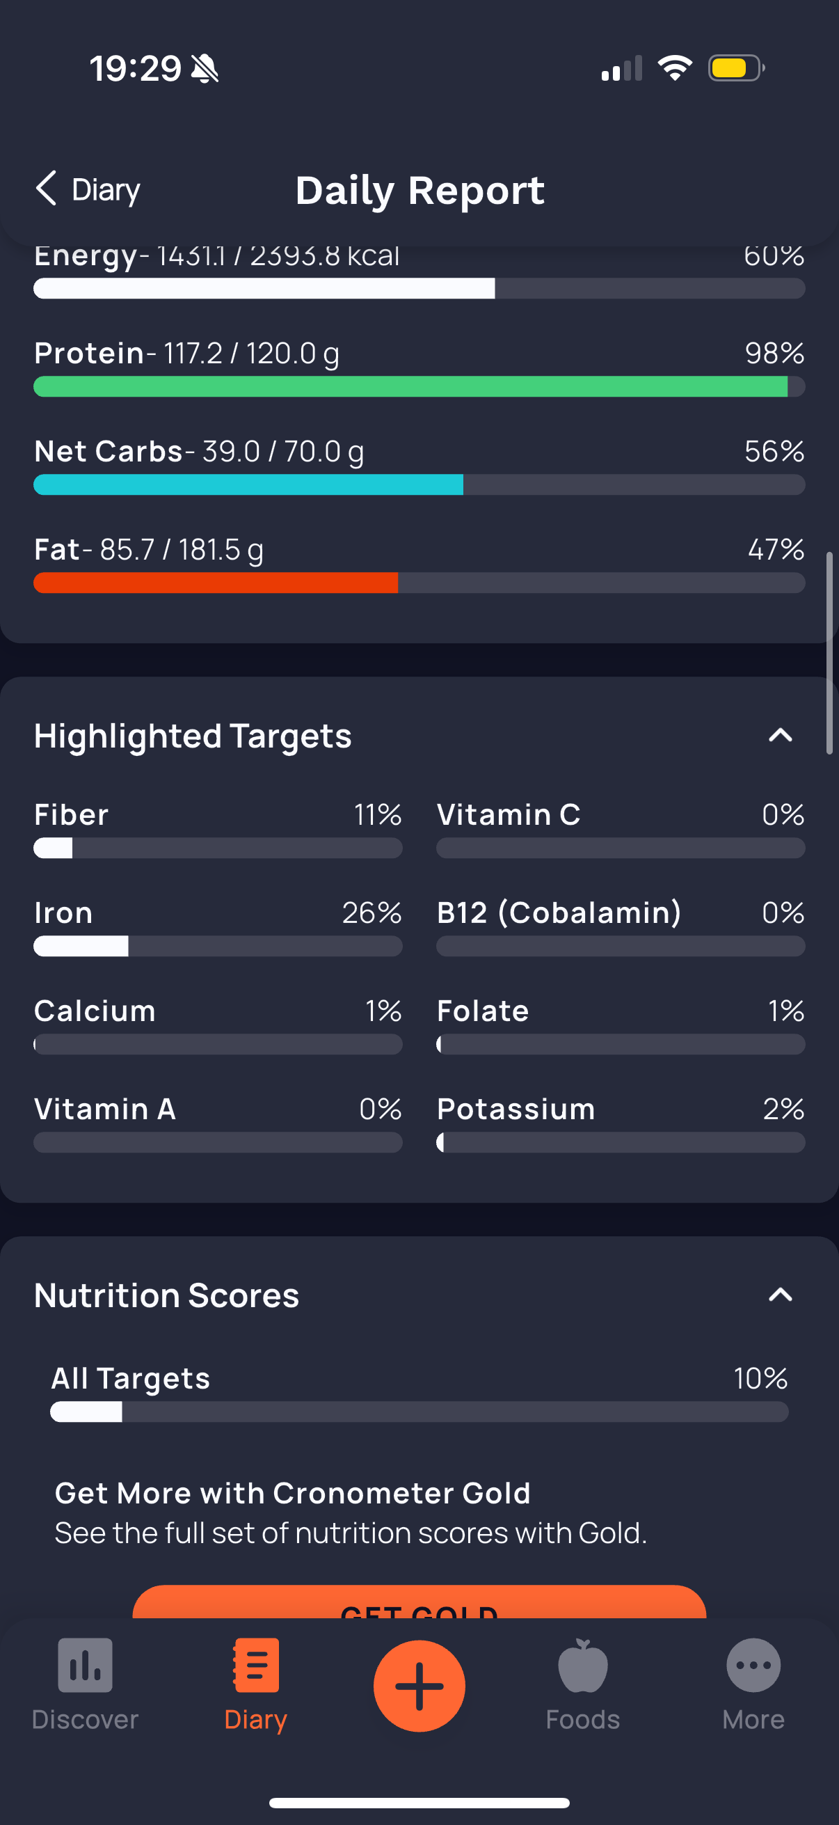
Task: Switch to the Foods tab label
Action: (583, 1719)
